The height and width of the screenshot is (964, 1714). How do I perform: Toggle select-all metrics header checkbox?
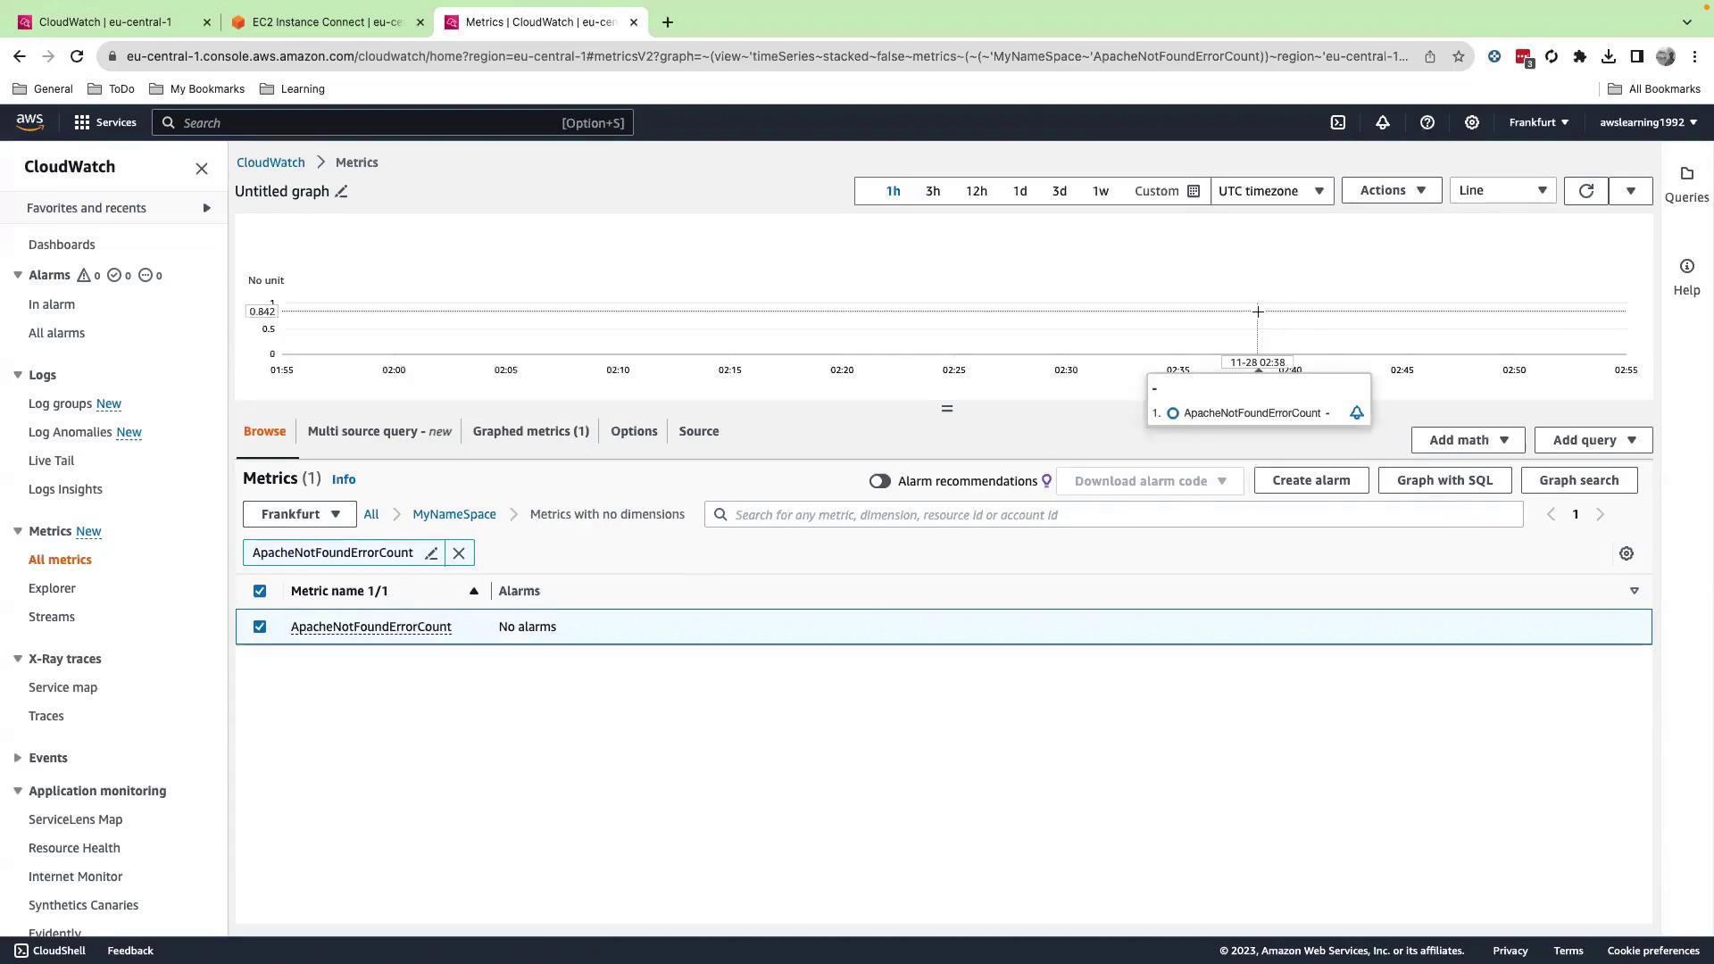pos(260,591)
